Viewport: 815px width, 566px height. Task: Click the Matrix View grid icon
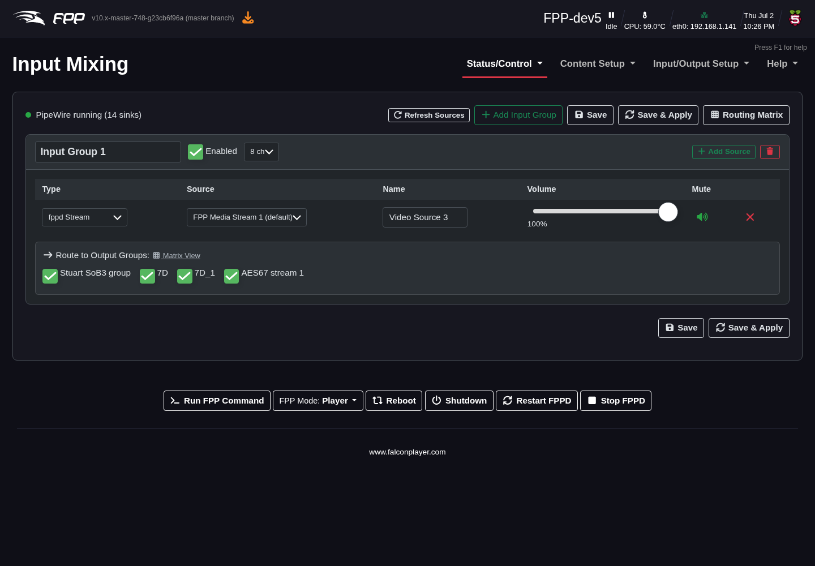pyautogui.click(x=156, y=255)
